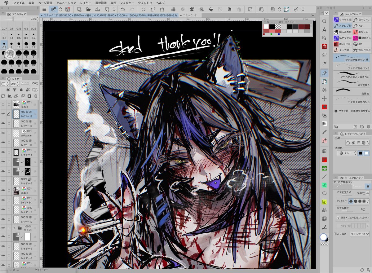Open the ブラシサイズ dropdown next to 入り抜き
Viewport: 372px width, 273px height.
click(x=359, y=234)
